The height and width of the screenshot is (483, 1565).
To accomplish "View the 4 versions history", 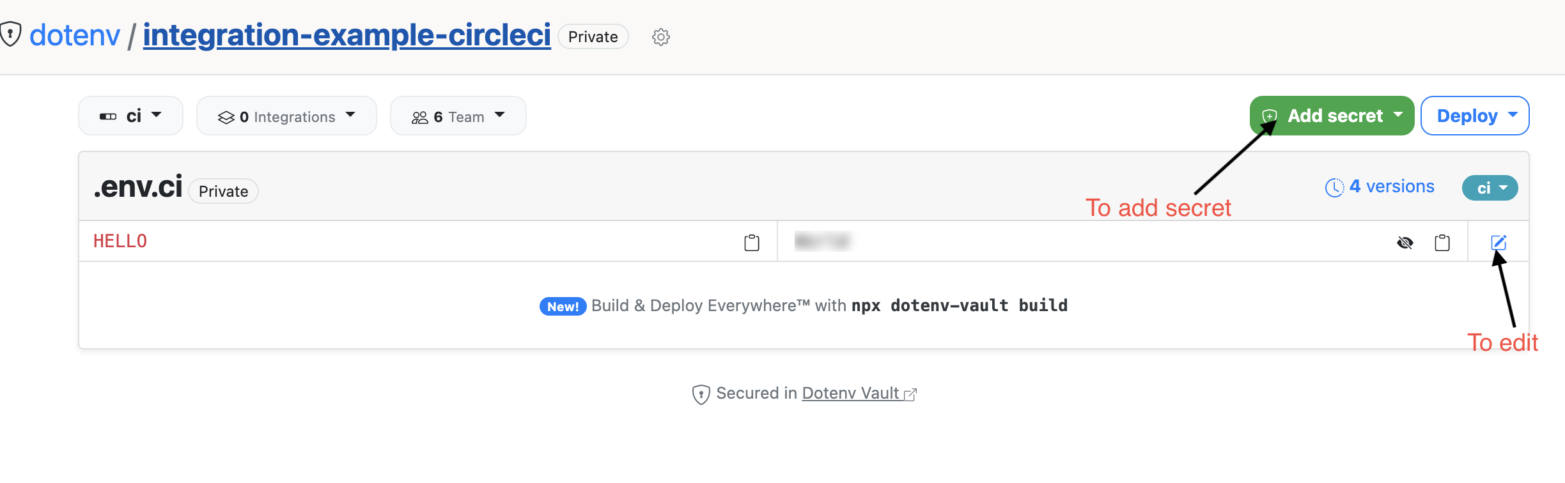I will click(x=1380, y=187).
